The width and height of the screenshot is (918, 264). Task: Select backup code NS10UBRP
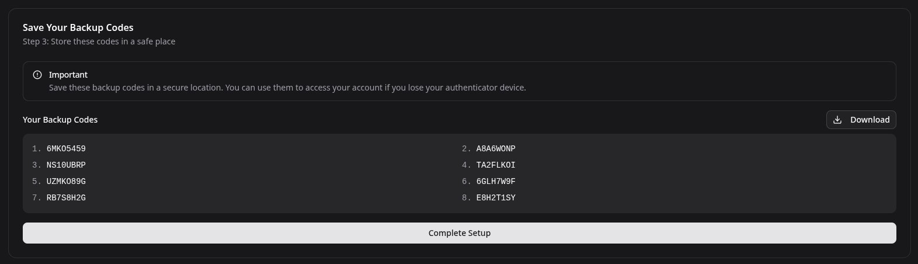pos(66,165)
